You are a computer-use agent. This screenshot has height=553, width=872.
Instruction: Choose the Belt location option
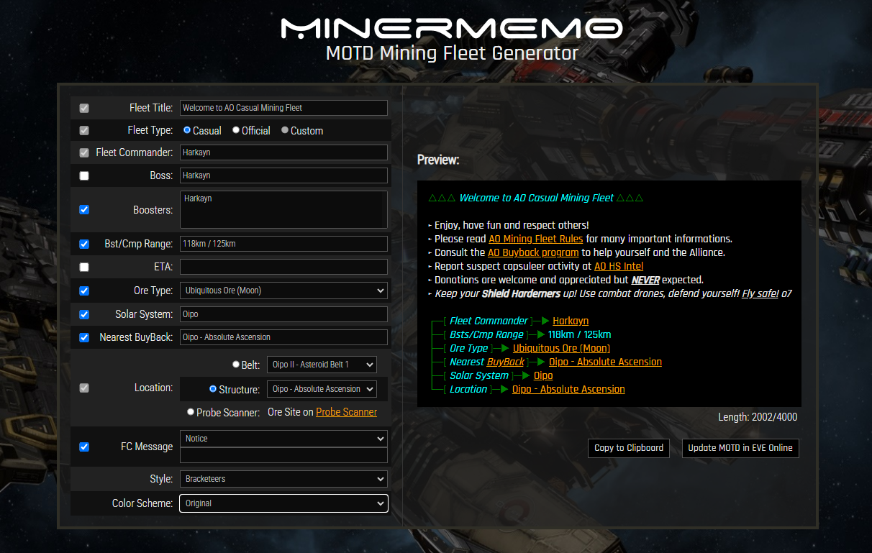coord(236,365)
